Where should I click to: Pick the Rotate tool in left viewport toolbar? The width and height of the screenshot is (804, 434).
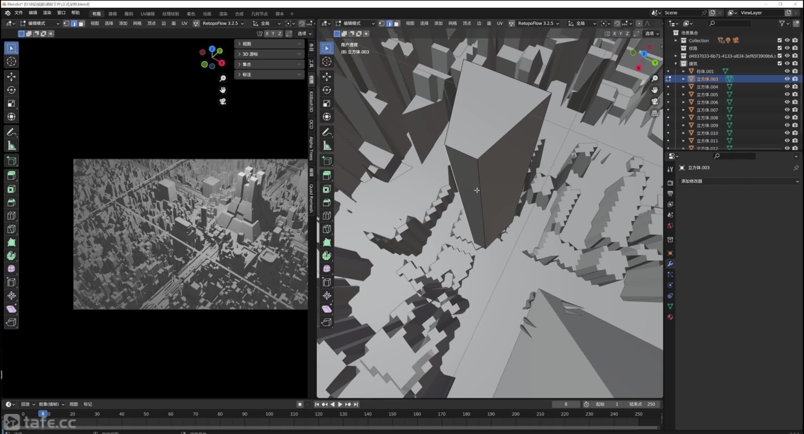(x=11, y=90)
